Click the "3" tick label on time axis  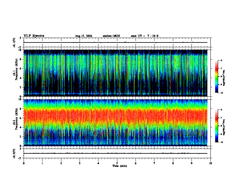(80, 163)
